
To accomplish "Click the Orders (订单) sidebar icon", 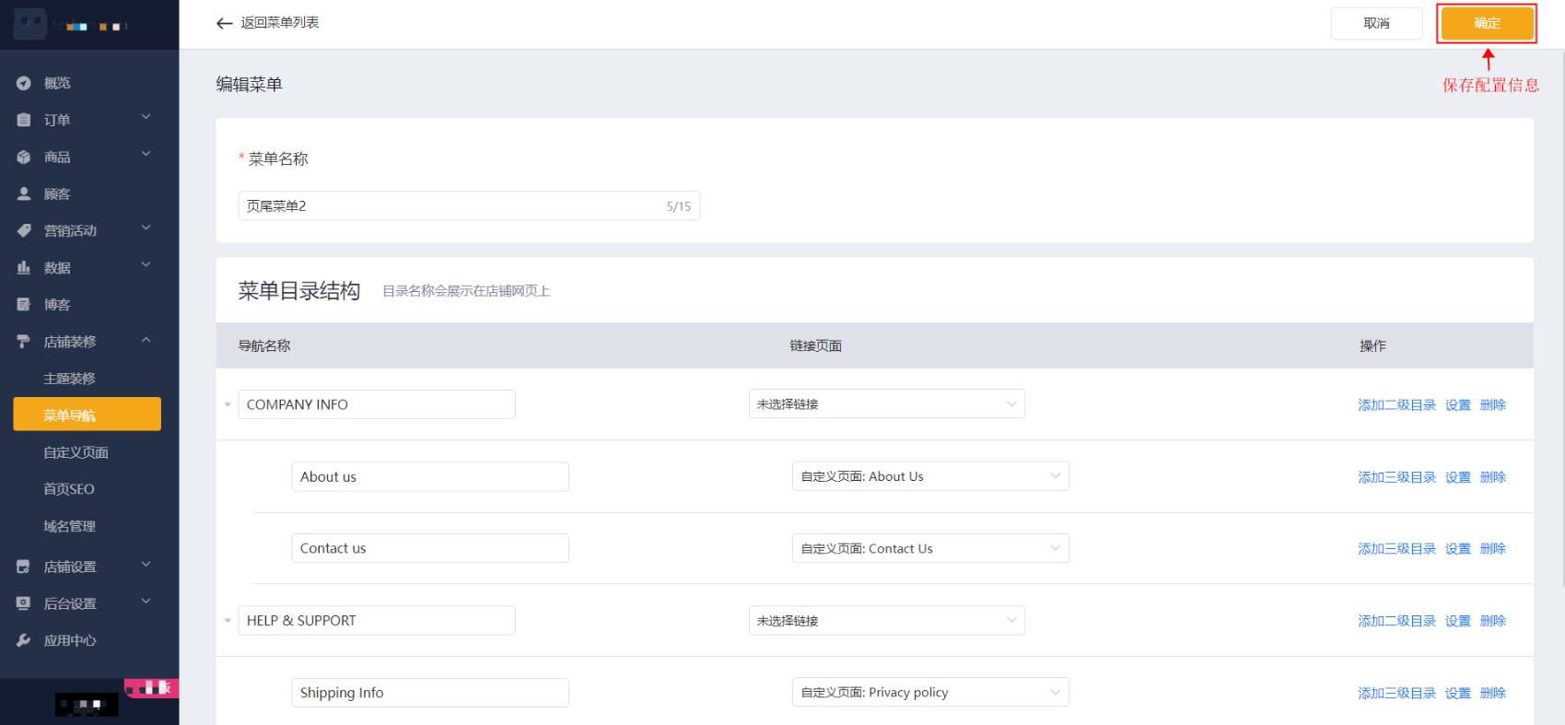I will (24, 121).
